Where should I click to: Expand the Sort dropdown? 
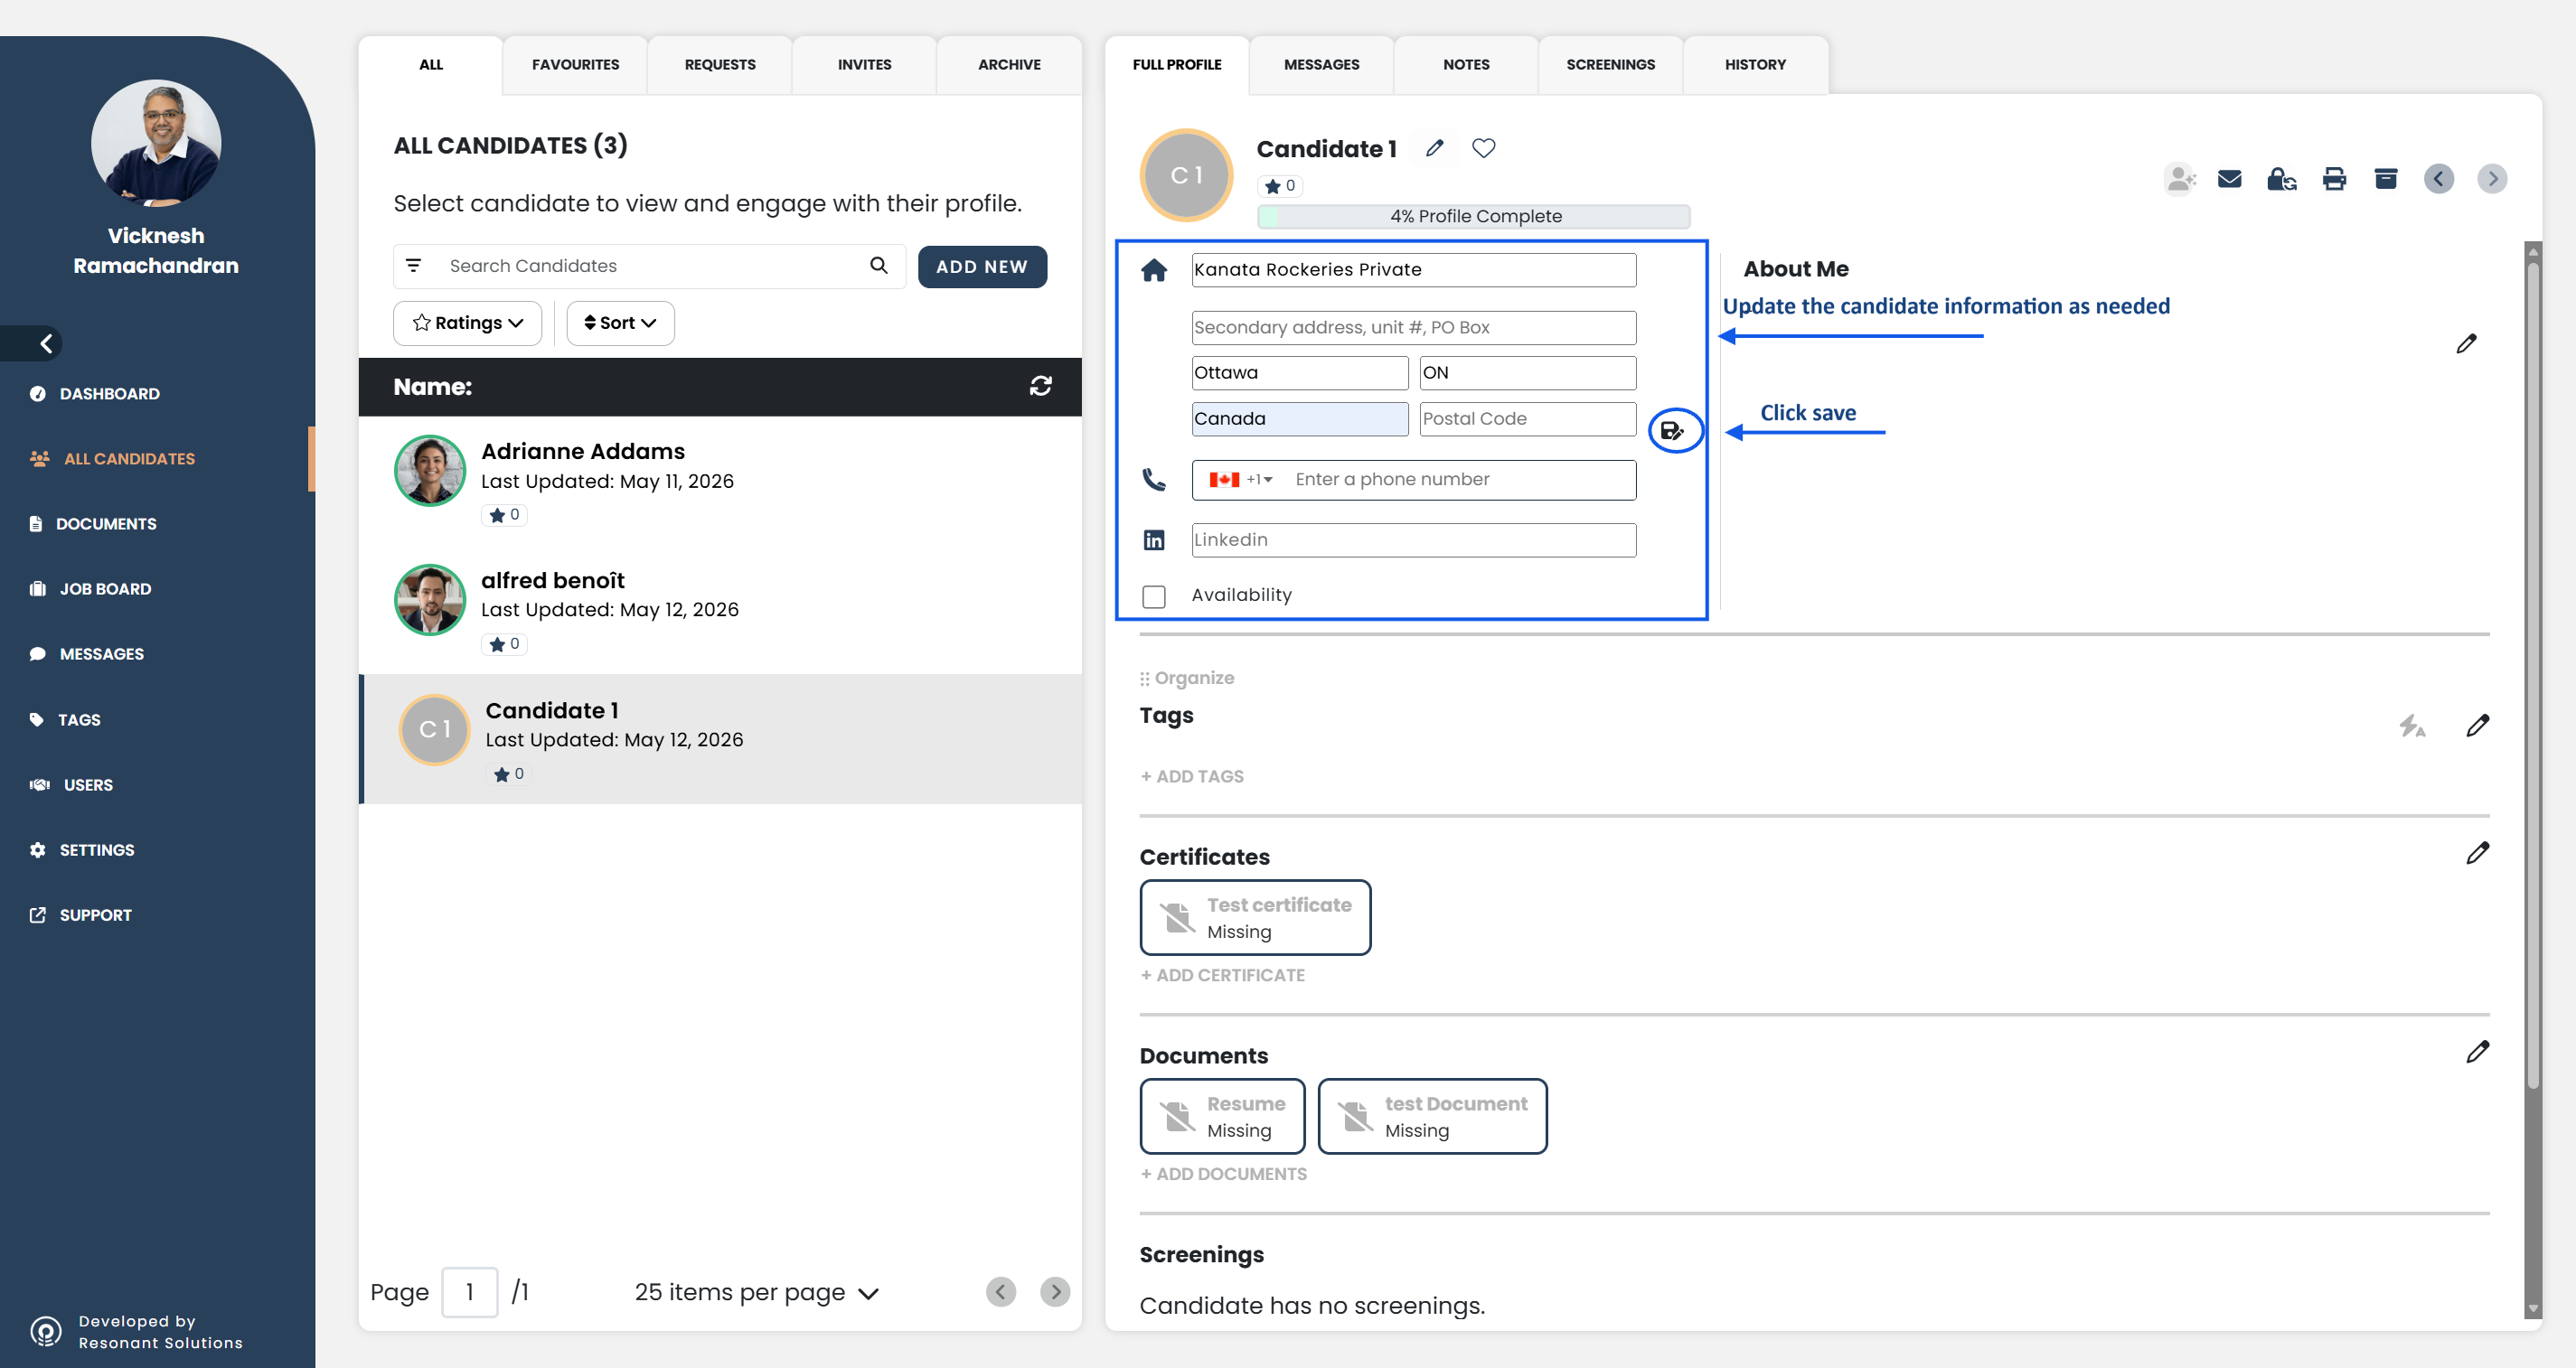coord(620,323)
